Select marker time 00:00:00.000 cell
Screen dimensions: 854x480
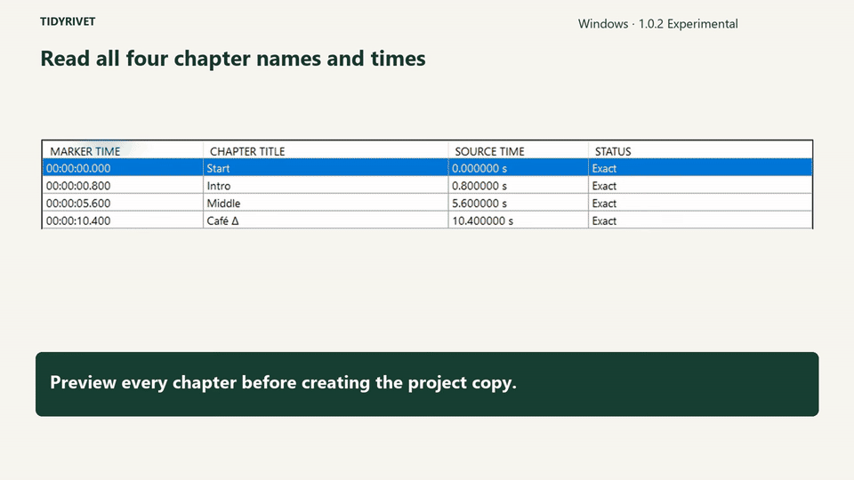point(123,168)
